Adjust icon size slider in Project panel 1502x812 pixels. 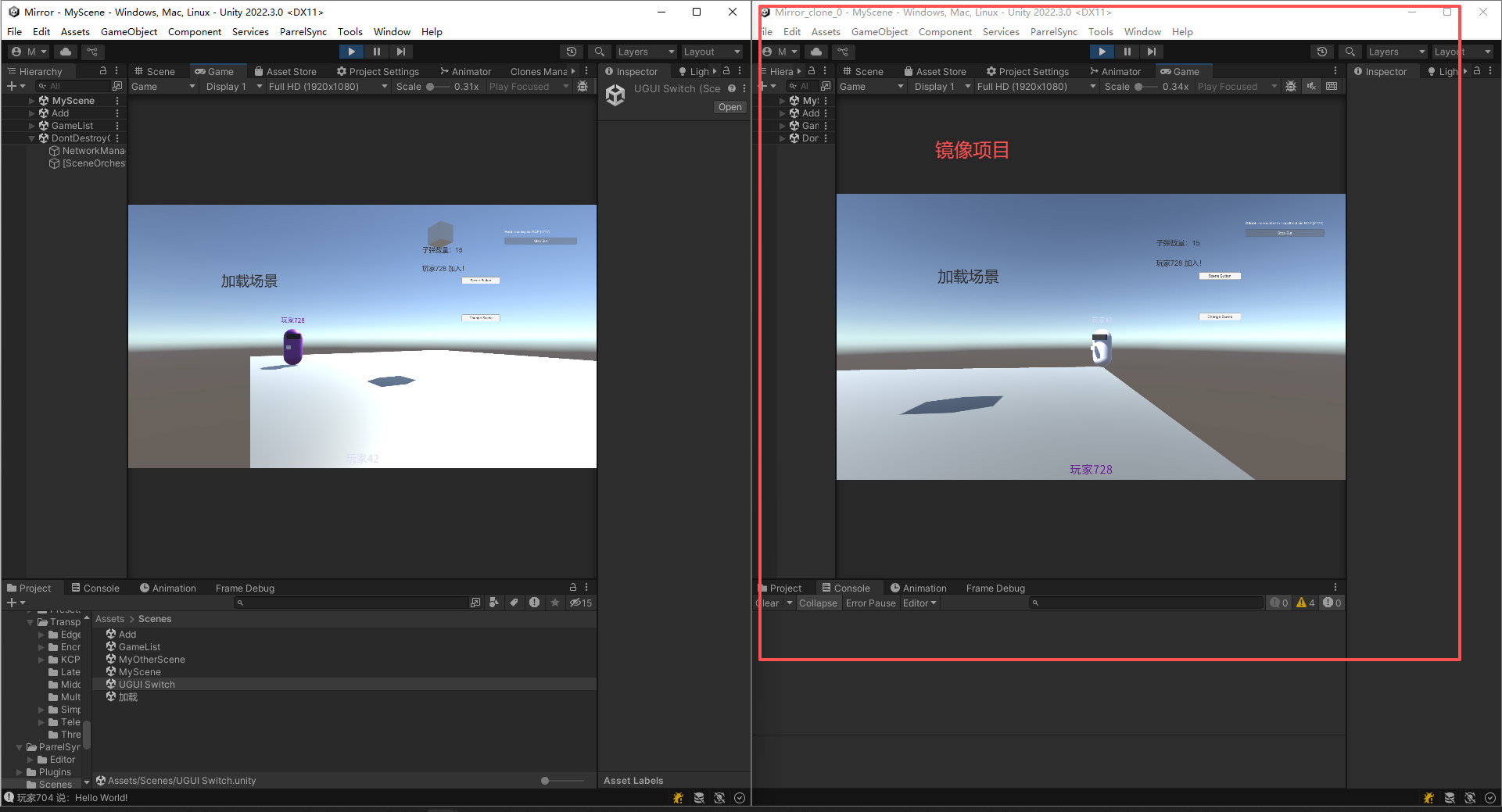563,781
